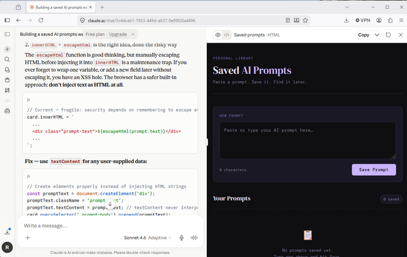The height and width of the screenshot is (257, 407).
Task: Switch artifact to code view
Action: pos(226,35)
